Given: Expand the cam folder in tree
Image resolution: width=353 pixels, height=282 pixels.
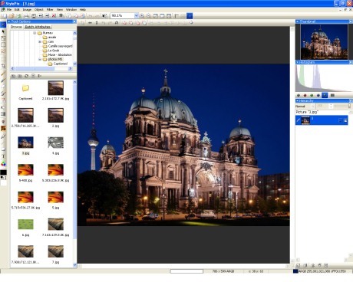Looking at the screenshot, I should pos(40,41).
